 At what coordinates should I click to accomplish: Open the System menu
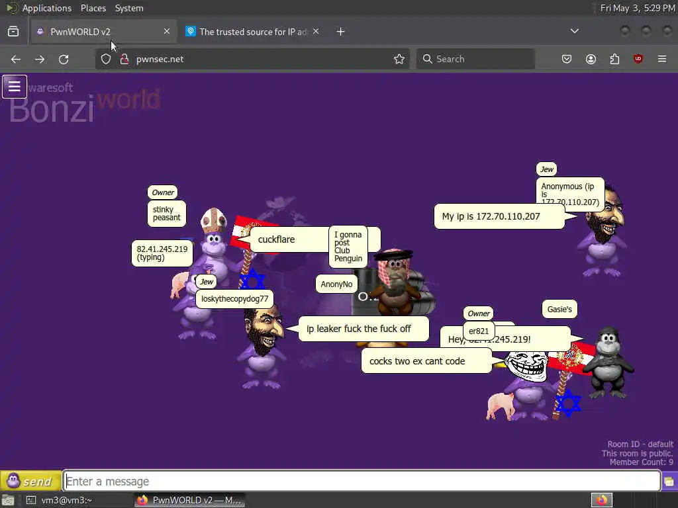pos(129,8)
